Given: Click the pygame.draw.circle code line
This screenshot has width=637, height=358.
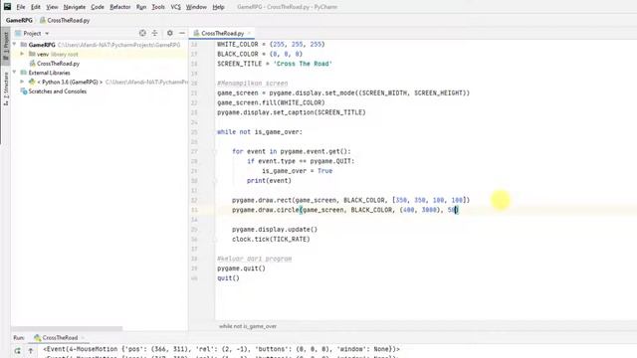Looking at the screenshot, I should click(x=345, y=210).
